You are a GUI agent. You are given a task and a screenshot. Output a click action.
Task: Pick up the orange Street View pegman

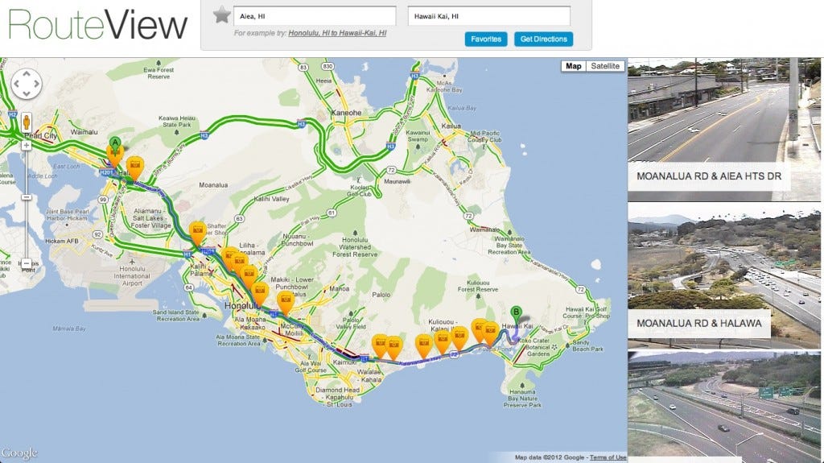click(x=27, y=122)
